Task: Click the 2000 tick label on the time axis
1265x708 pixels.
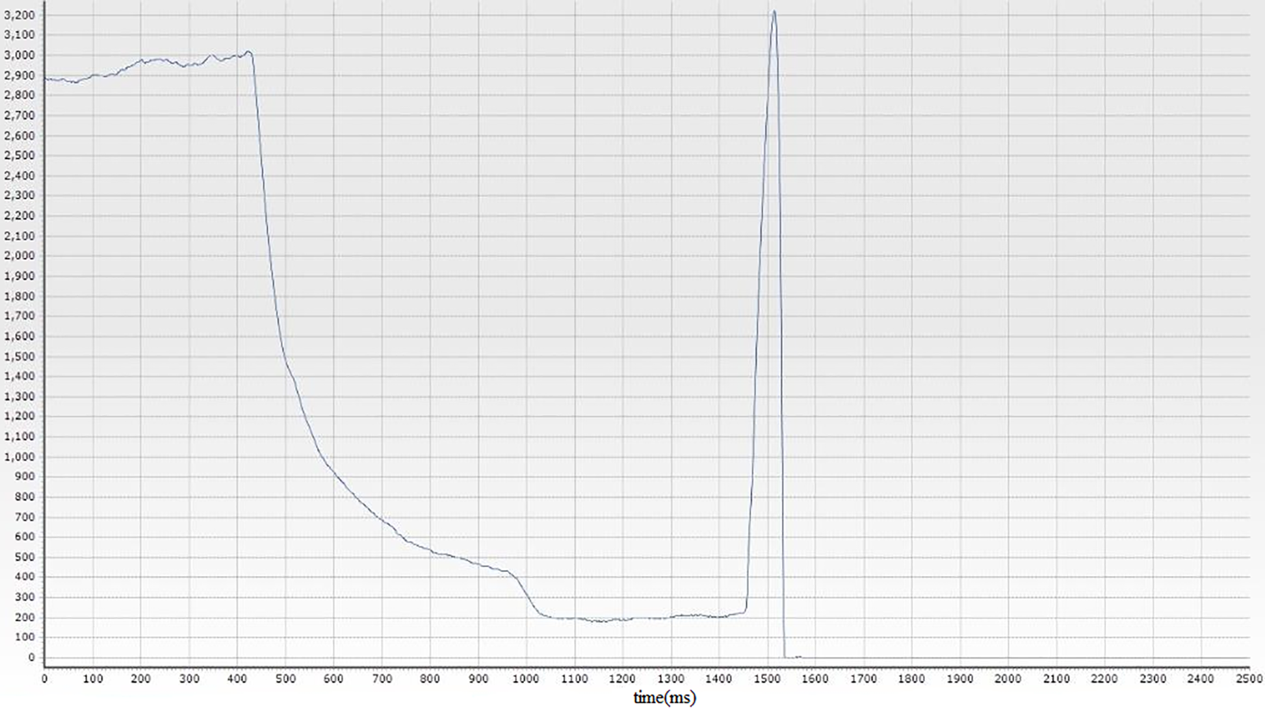Action: coord(1008,679)
